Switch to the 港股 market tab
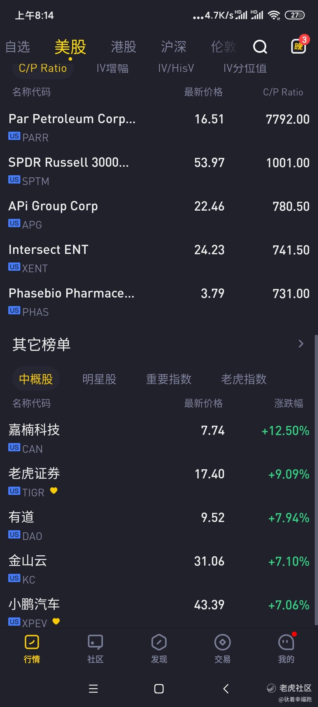The image size is (318, 707). pos(124,47)
